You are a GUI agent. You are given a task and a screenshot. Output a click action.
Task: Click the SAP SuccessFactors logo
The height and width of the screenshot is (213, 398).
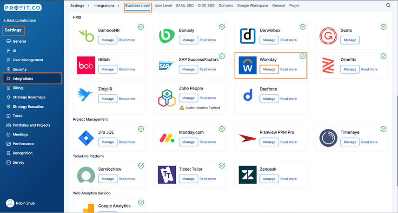coord(167,65)
